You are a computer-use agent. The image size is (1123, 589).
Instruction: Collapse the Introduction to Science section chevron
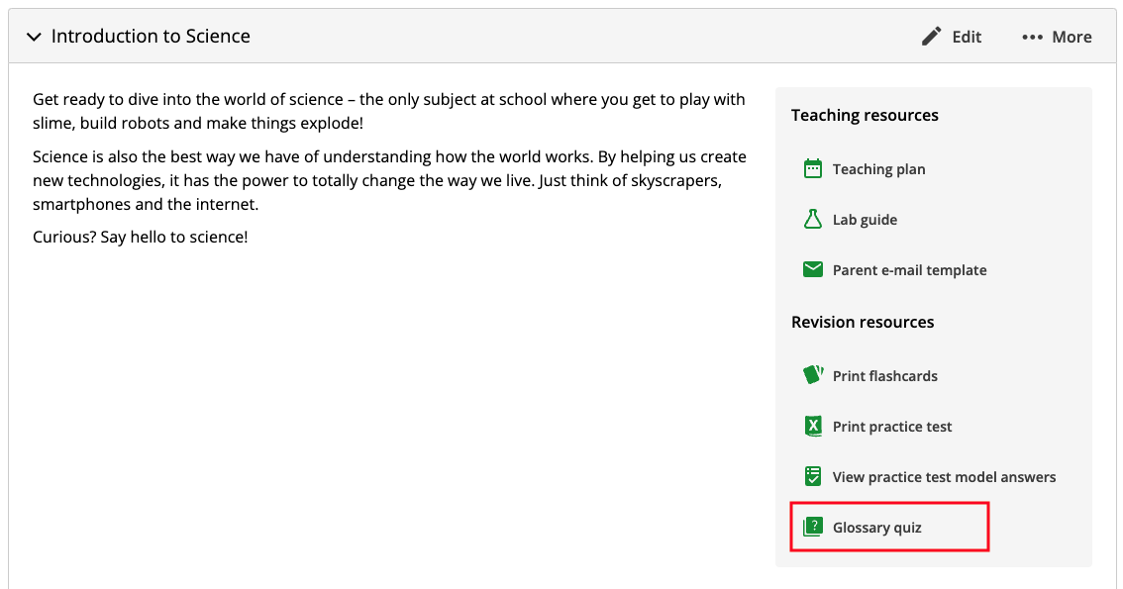34,37
